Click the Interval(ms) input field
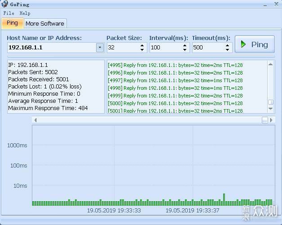Screen dimensions: 282x225 click(x=166, y=48)
